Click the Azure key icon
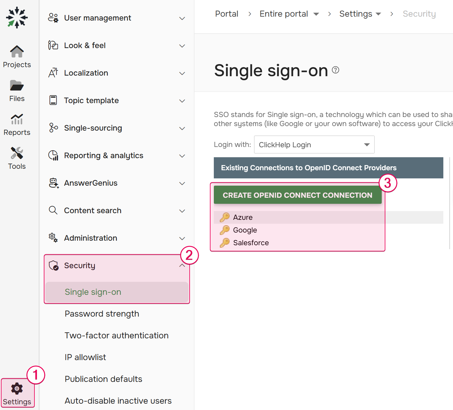453x410 pixels. click(x=225, y=217)
